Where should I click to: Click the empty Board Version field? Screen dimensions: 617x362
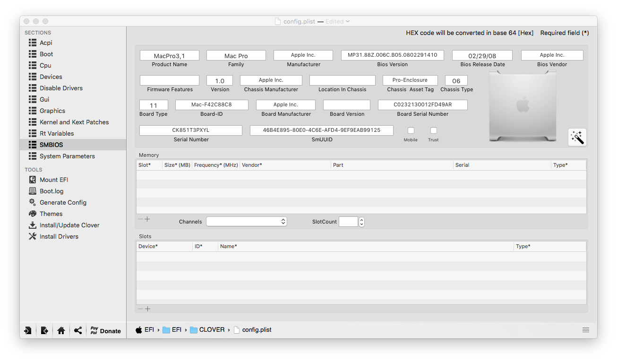pos(347,105)
